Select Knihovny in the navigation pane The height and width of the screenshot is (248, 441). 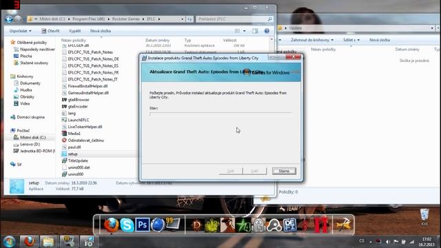point(25,76)
